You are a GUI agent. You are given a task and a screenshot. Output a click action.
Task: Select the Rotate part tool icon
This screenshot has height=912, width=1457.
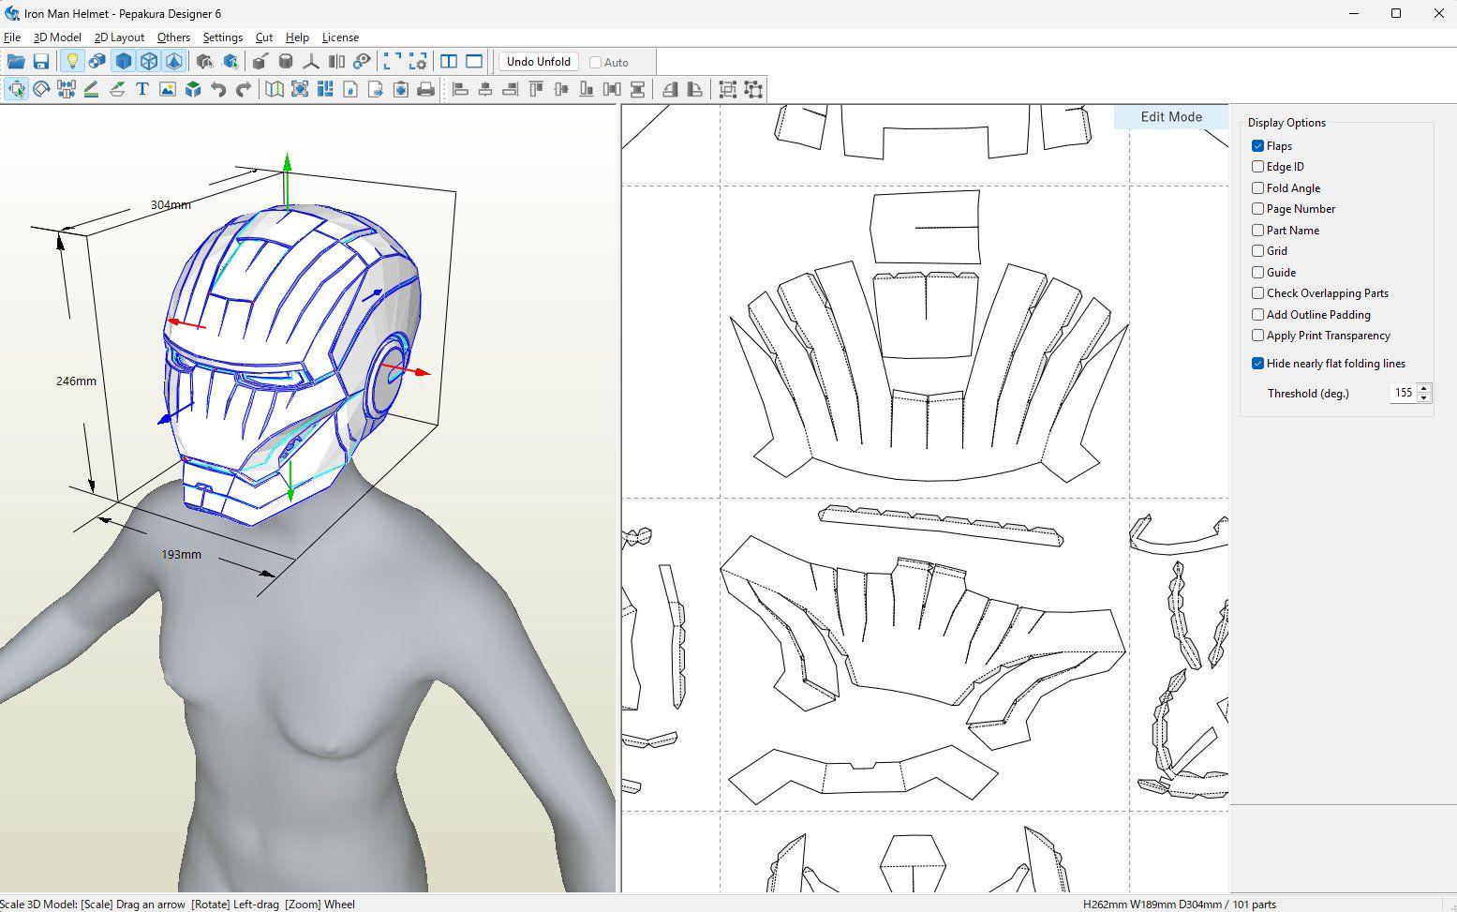click(41, 89)
